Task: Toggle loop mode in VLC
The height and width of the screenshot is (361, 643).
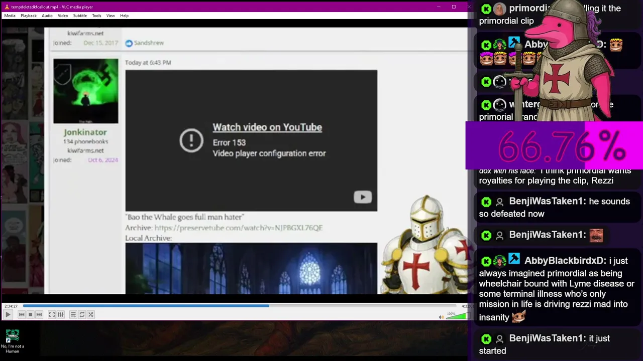Action: tap(82, 314)
